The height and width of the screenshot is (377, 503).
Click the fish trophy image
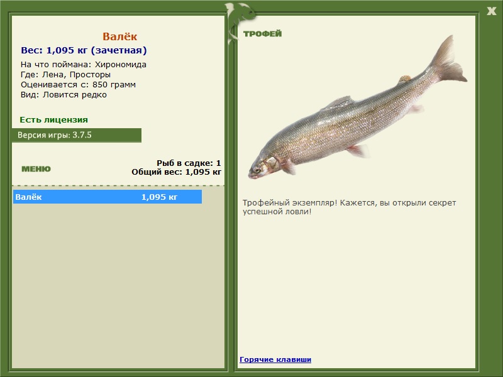(358, 107)
